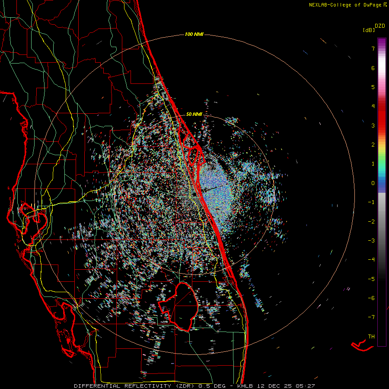This screenshot has height=389, width=389.
Task: Select scale value -1 on legend
Action: click(371, 202)
